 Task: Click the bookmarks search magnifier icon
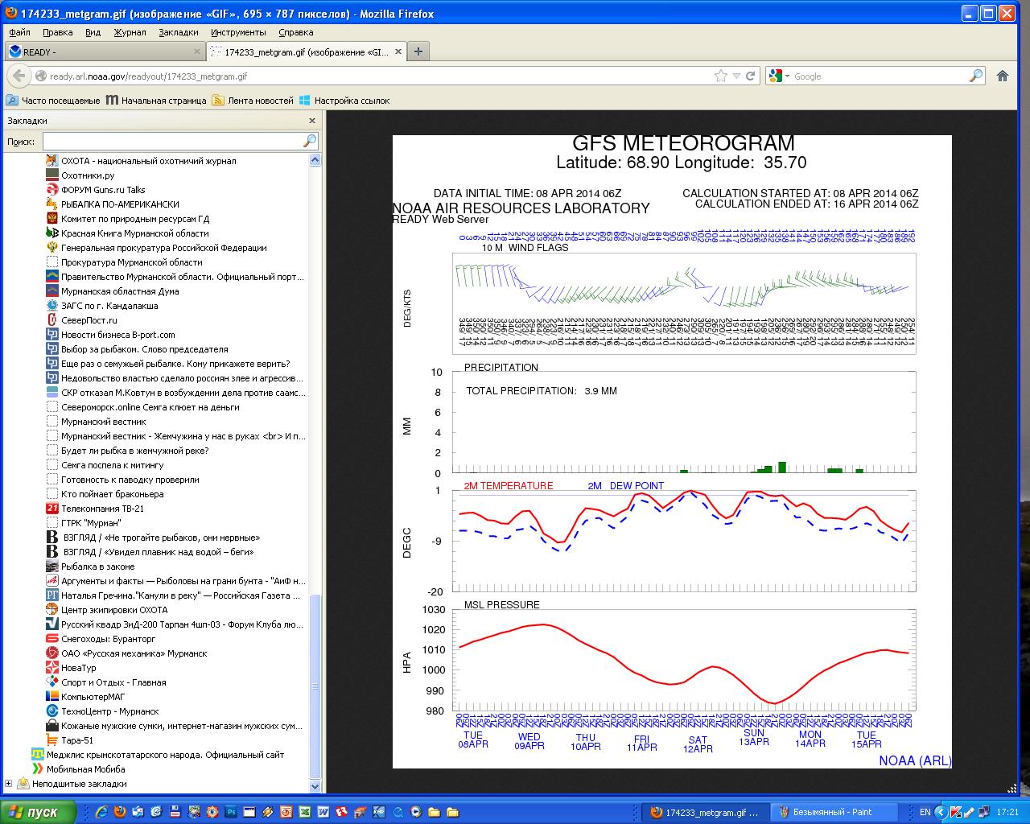tap(310, 142)
